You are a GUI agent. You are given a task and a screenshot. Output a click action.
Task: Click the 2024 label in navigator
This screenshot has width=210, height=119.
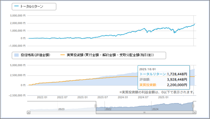coord(156,109)
